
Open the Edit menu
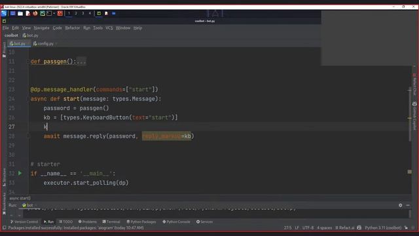coord(15,28)
